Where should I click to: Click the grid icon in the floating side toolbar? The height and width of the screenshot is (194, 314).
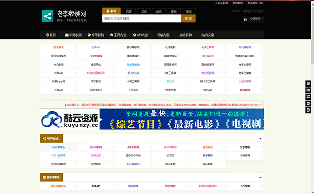308,90
